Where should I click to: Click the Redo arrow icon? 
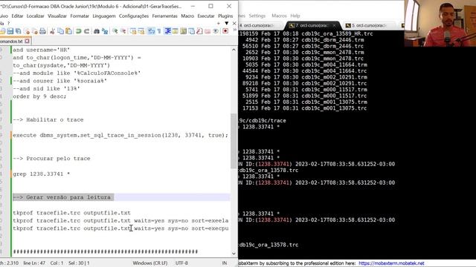click(x=86, y=31)
